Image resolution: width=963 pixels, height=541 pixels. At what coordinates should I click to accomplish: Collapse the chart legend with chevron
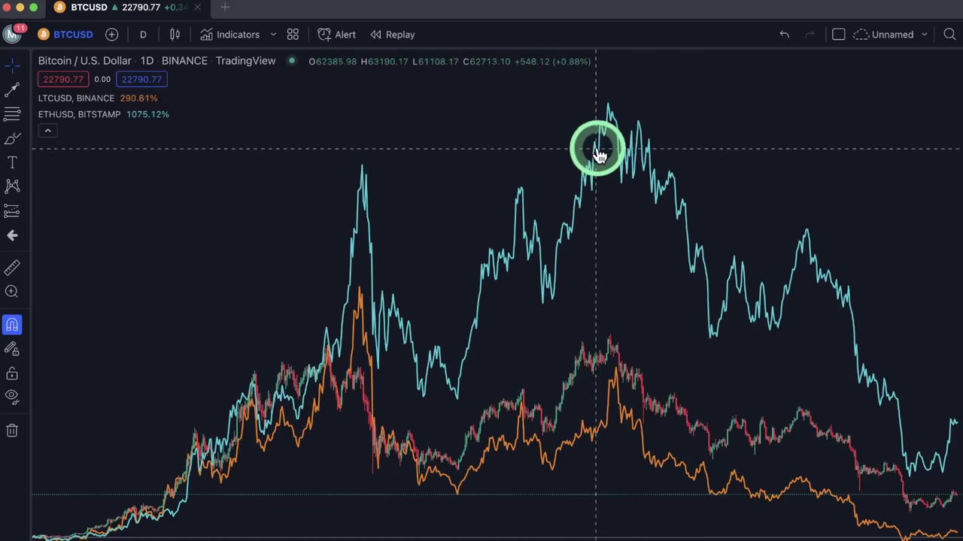[47, 131]
